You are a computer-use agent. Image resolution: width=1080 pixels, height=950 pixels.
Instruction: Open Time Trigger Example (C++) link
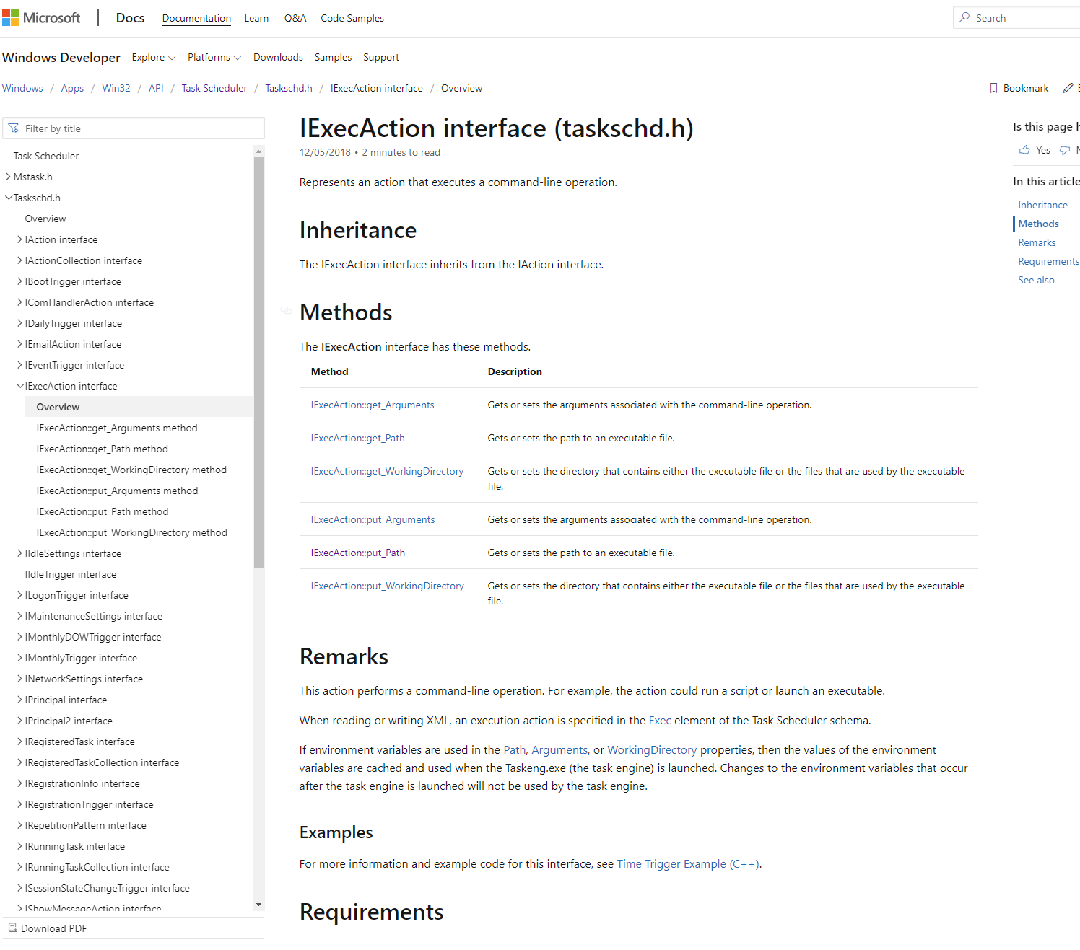(688, 863)
